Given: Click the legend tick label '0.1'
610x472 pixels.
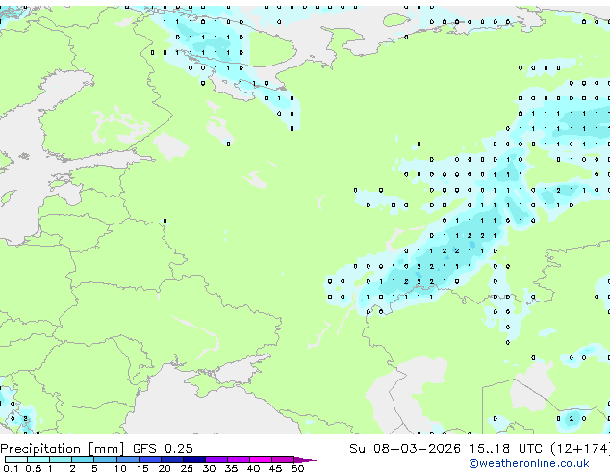Looking at the screenshot, I should pyautogui.click(x=11, y=468).
